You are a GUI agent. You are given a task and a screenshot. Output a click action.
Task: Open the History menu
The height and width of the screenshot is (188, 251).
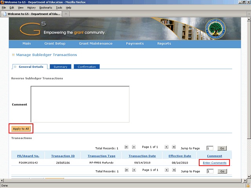pos(31,8)
